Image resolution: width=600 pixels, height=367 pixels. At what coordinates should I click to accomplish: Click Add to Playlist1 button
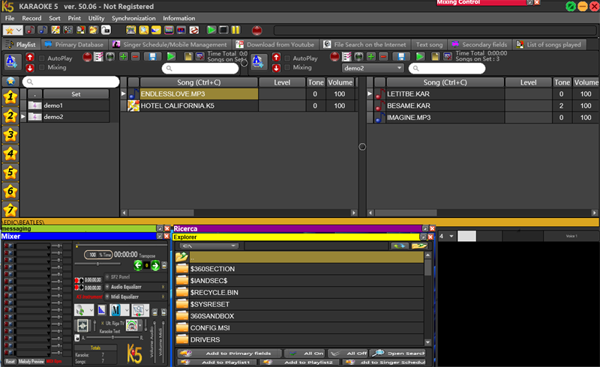tap(217, 362)
